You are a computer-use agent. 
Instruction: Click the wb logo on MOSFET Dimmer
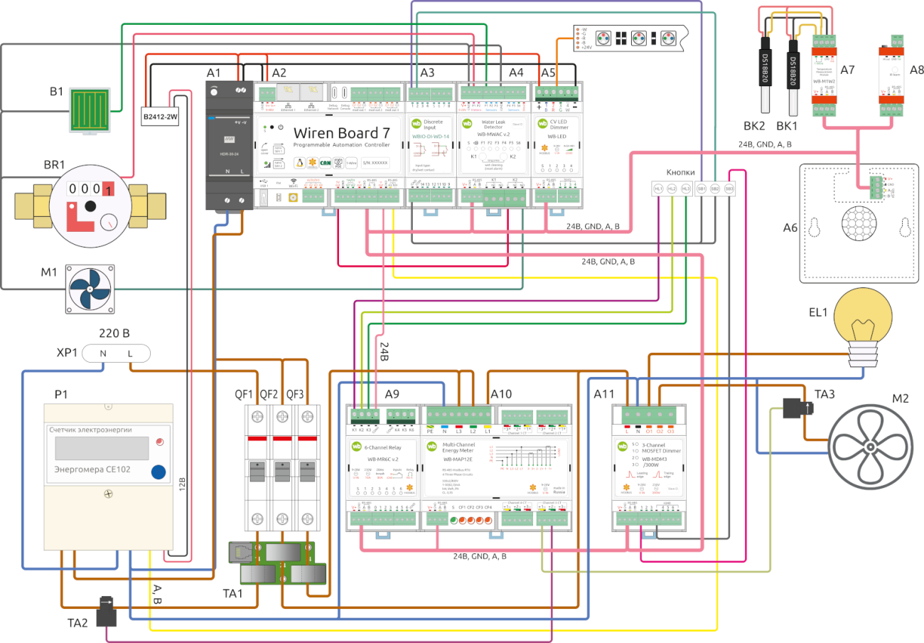[622, 447]
